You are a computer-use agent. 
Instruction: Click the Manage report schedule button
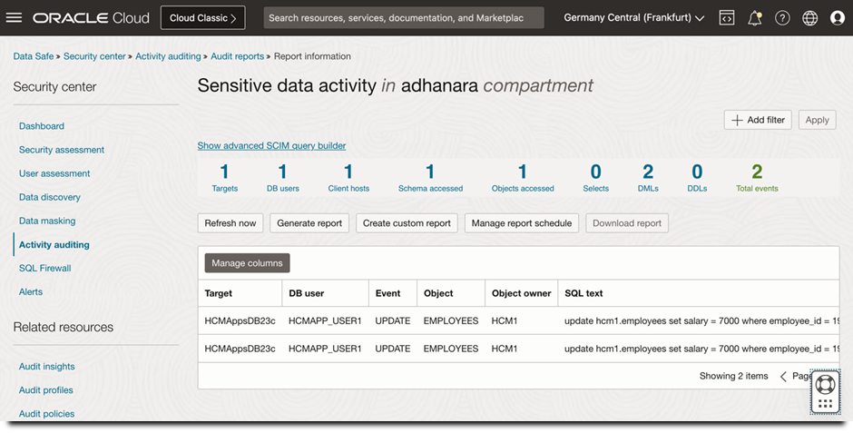522,223
